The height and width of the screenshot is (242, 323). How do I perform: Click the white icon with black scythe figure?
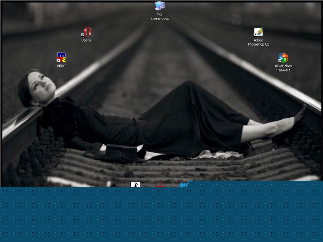tap(135, 185)
